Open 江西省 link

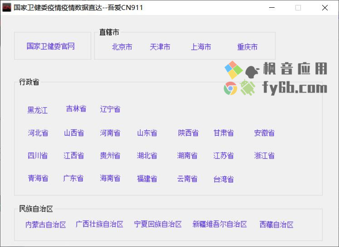click(74, 155)
